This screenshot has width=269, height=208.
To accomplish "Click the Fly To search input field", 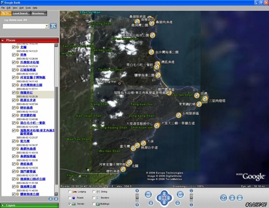I will point(24,26).
